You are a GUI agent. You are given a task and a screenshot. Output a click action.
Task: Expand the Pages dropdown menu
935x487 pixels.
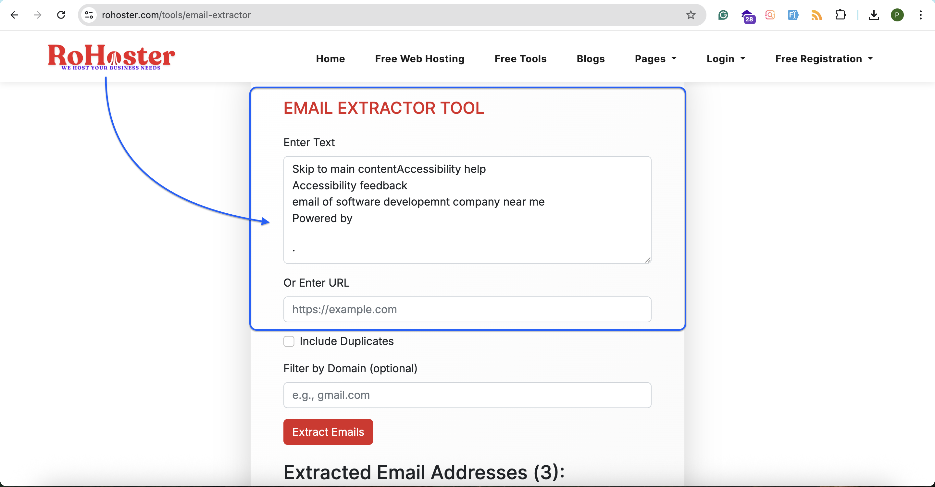pos(655,59)
